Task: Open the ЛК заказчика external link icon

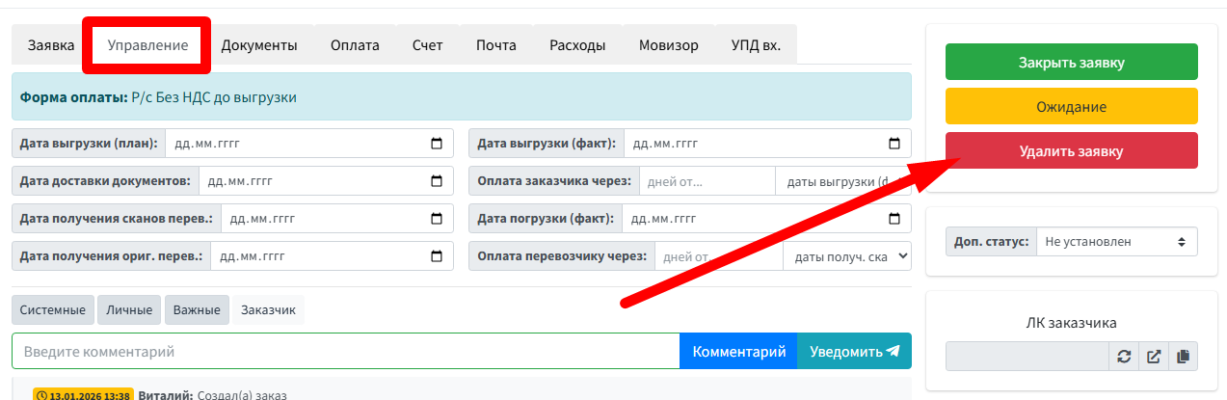Action: coord(1154,357)
